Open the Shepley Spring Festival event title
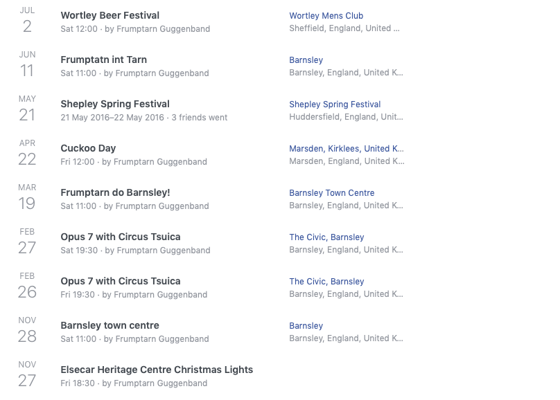The height and width of the screenshot is (400, 560). [x=115, y=104]
